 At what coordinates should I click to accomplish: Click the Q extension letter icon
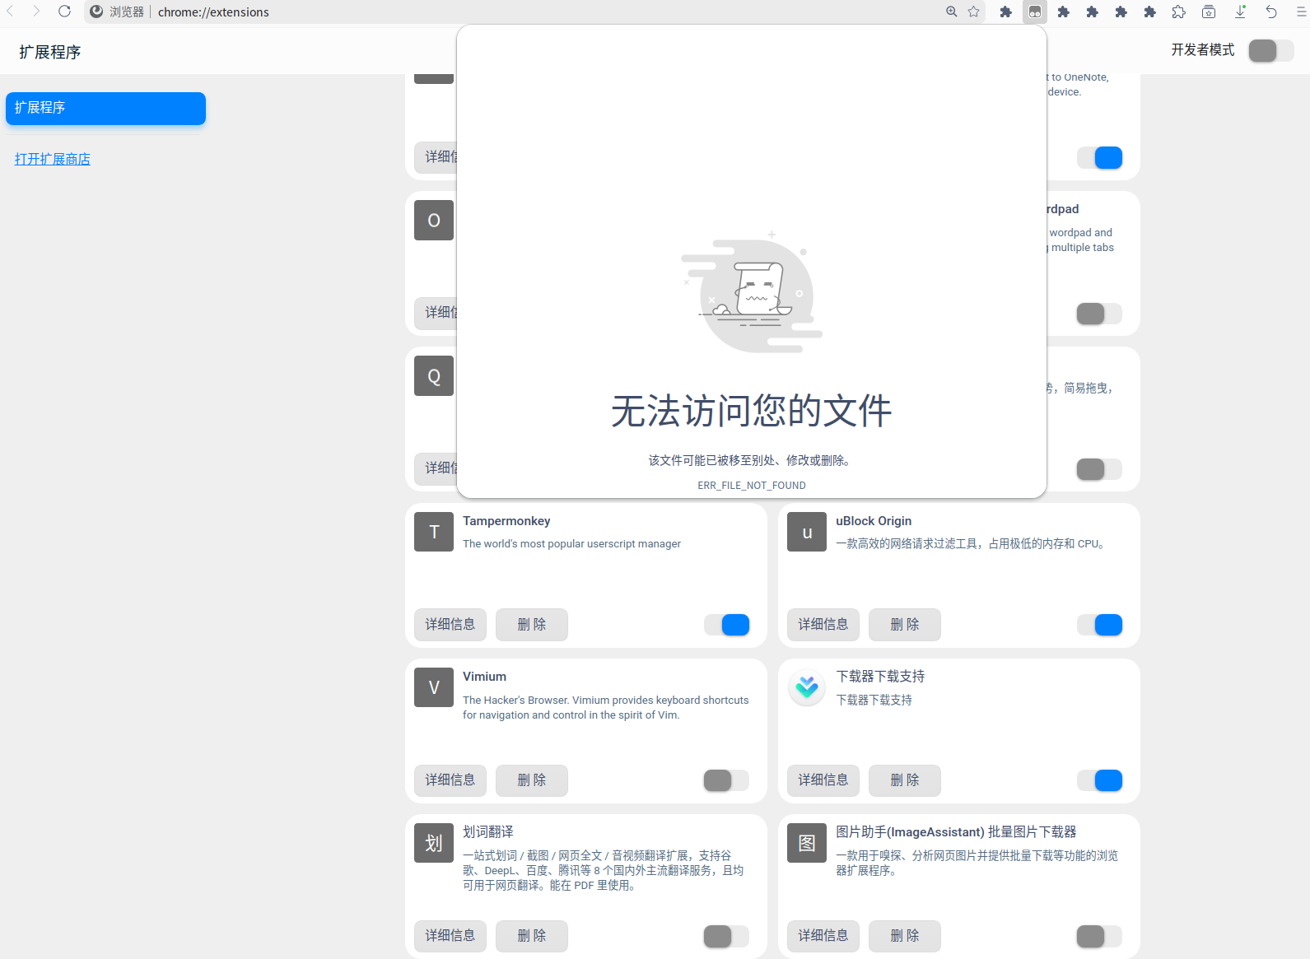click(x=434, y=376)
